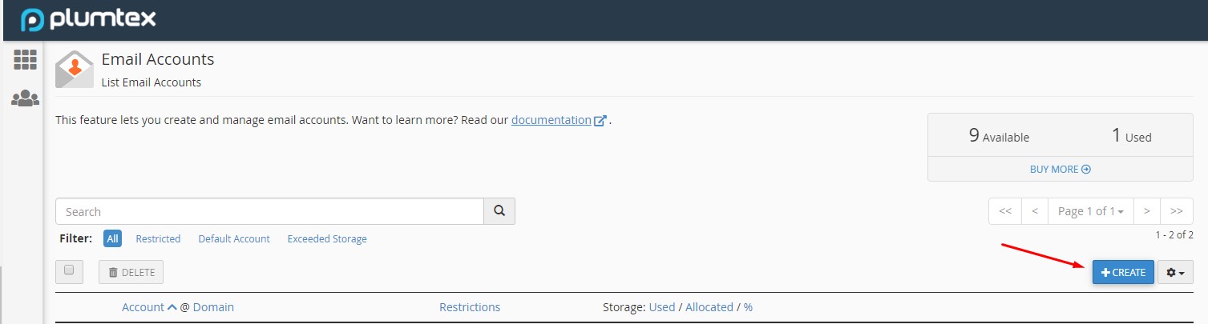Click into the Search input field
Image resolution: width=1208 pixels, height=324 pixels.
[x=269, y=211]
